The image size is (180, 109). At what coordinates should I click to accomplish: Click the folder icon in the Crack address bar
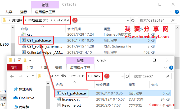click(x=39, y=76)
